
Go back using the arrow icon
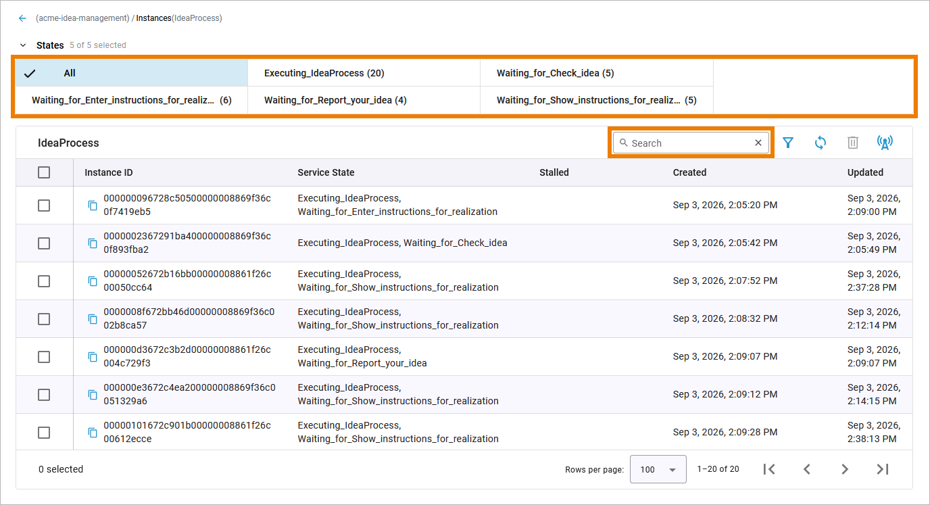[x=22, y=18]
